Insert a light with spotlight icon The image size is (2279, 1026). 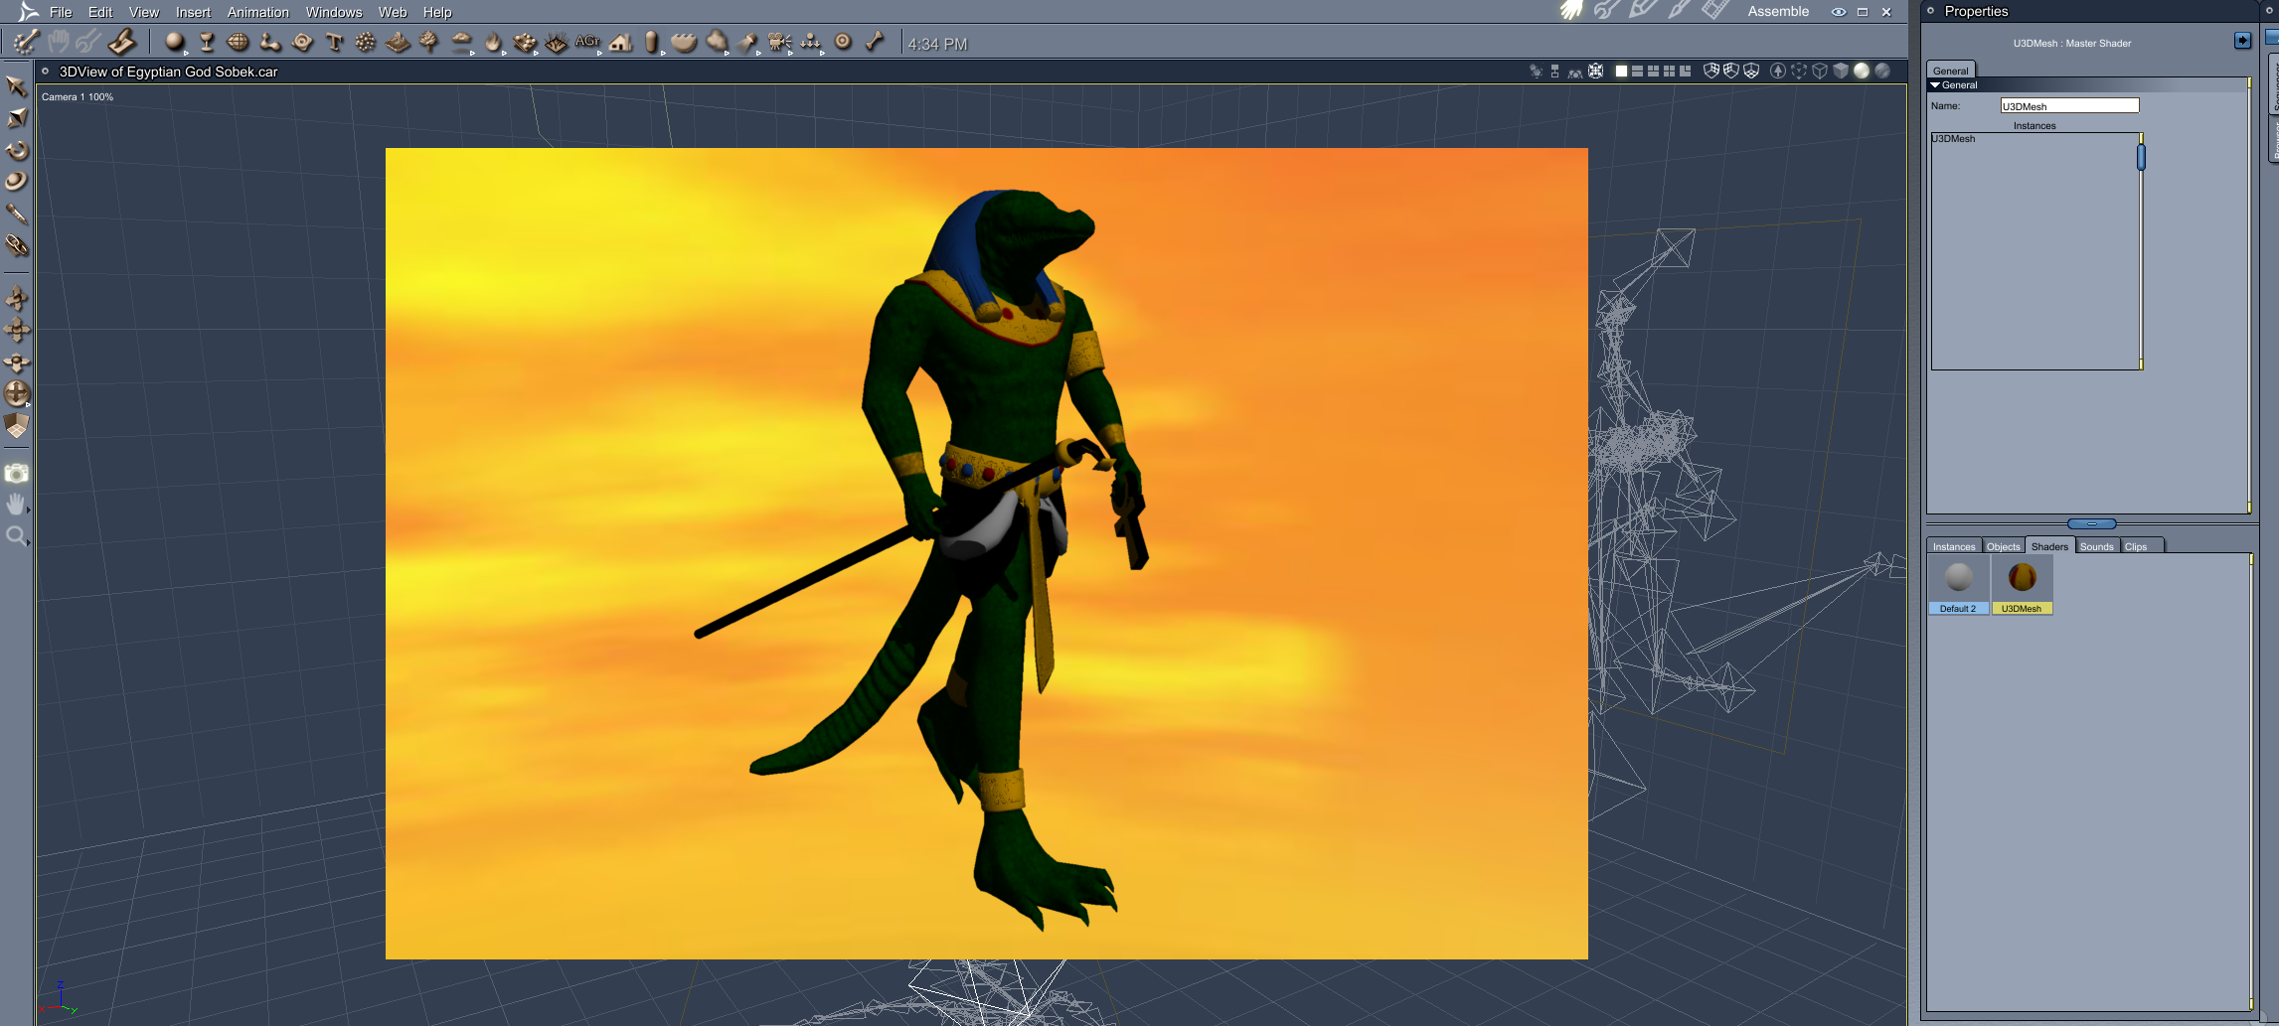[747, 43]
